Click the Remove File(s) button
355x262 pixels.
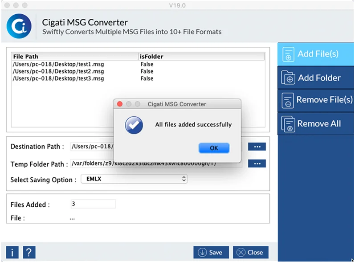click(316, 100)
